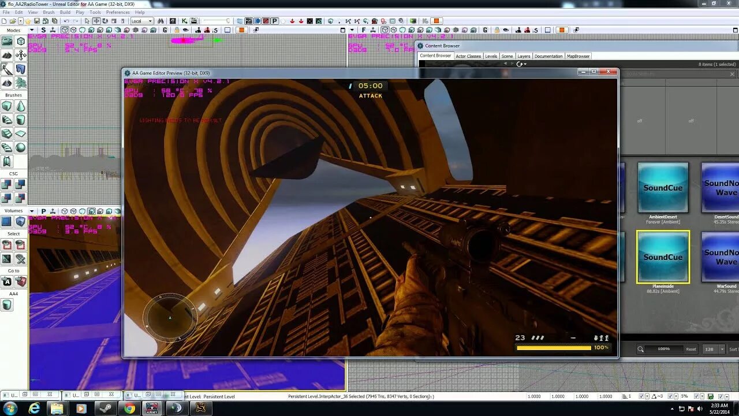Open the Brush menu
The width and height of the screenshot is (739, 416).
point(49,12)
